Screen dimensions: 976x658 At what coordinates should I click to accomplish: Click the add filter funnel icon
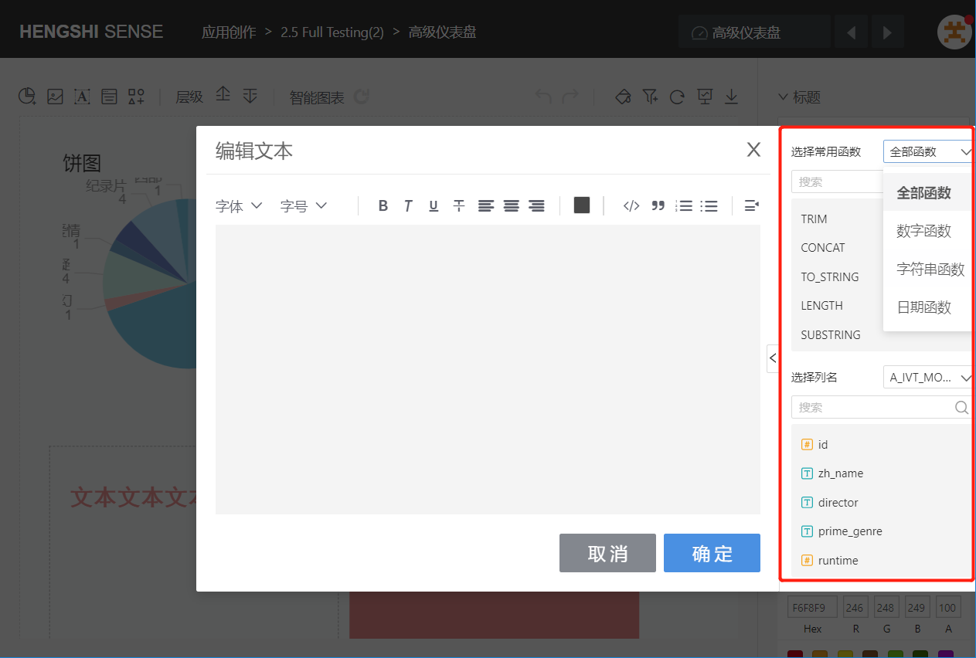(x=650, y=97)
